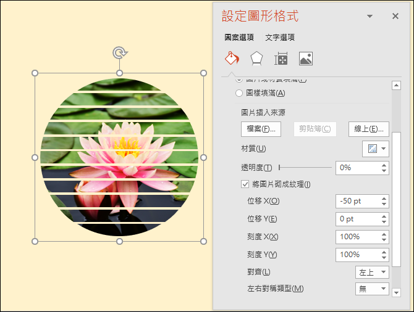Click the 檔案(F)... button
Image resolution: width=414 pixels, height=312 pixels.
(261, 129)
